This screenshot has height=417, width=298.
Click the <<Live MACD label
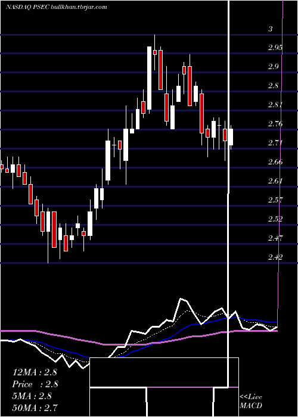[x=251, y=401]
